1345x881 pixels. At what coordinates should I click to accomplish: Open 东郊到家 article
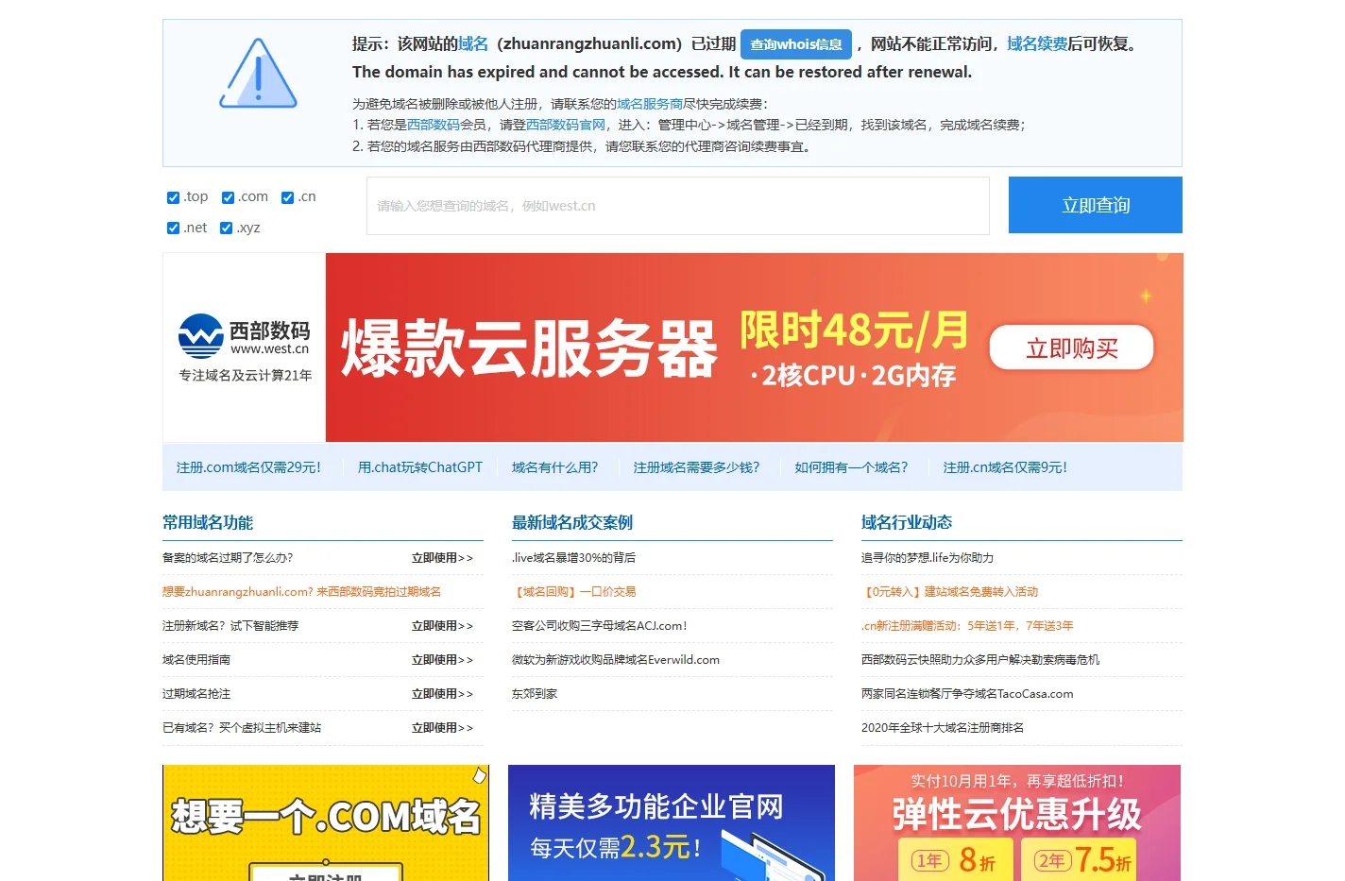click(535, 694)
